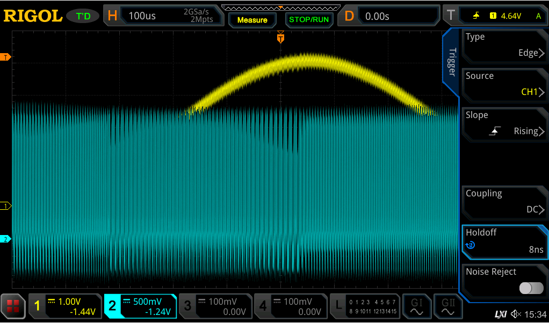Click the orange trigger level marker at left
Screen dimensions: 549x323
pos(5,57)
